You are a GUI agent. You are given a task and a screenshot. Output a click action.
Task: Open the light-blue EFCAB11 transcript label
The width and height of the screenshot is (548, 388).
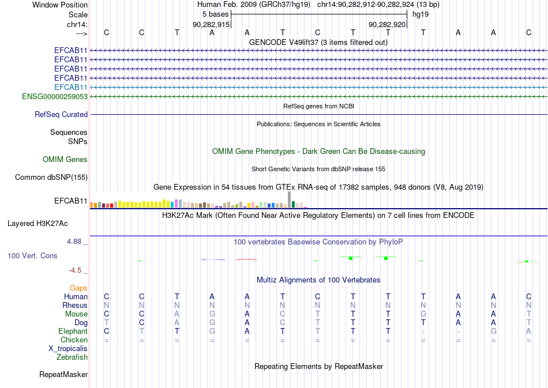(70, 87)
